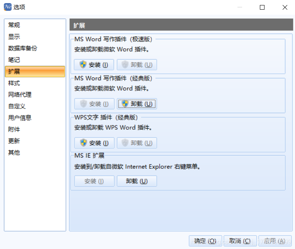
Task: Confirm with the 确定 button
Action: click(205, 241)
